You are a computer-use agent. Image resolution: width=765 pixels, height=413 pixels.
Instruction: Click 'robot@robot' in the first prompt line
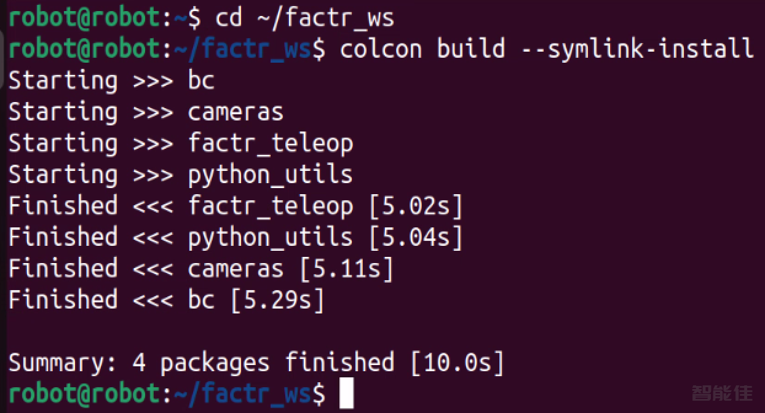click(84, 18)
